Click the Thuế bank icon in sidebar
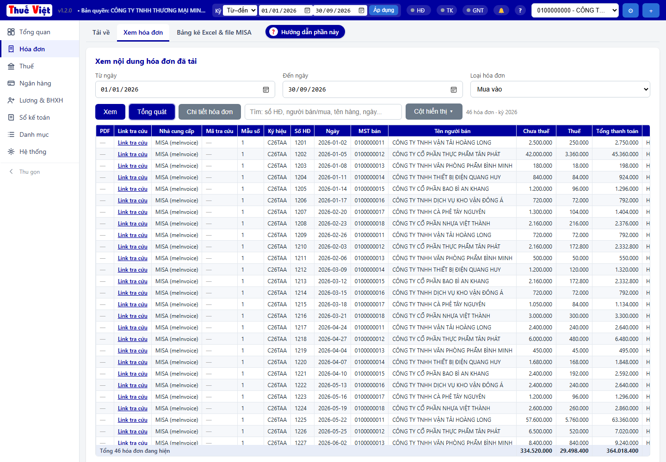 tap(11, 66)
